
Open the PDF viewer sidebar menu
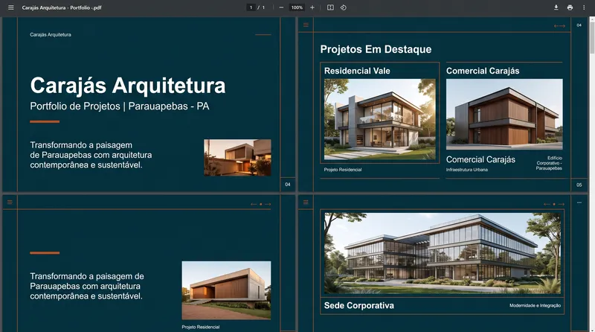[x=11, y=7]
